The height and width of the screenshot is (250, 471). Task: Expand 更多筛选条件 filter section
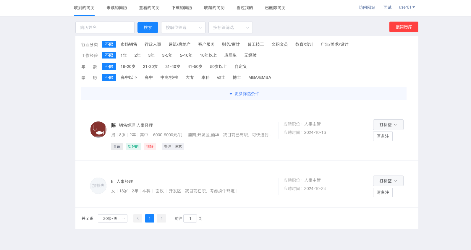(x=244, y=94)
